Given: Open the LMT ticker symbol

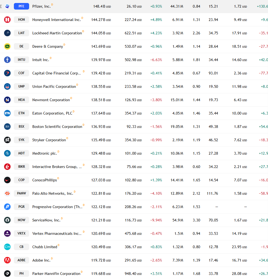Looking at the screenshot, I should click(21, 33).
